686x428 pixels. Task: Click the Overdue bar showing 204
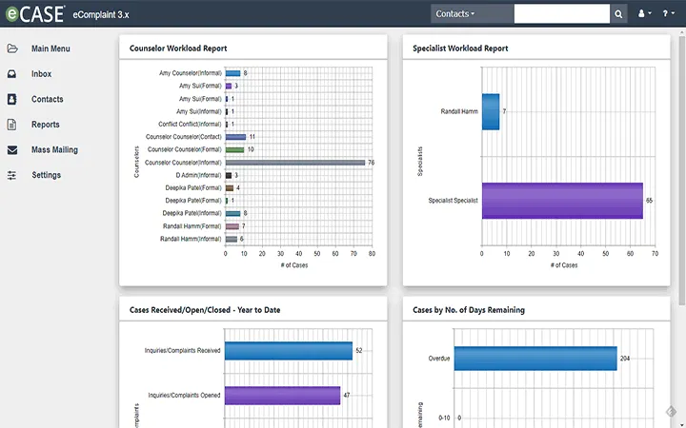pyautogui.click(x=535, y=359)
